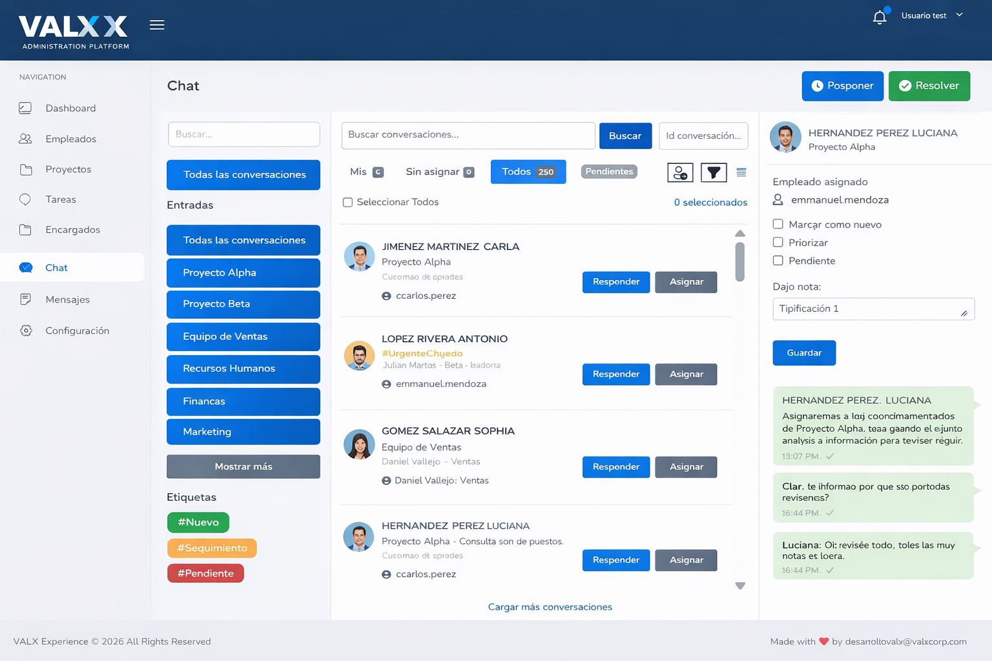Click the Dashboard icon in navigation
992x661 pixels.
point(25,108)
